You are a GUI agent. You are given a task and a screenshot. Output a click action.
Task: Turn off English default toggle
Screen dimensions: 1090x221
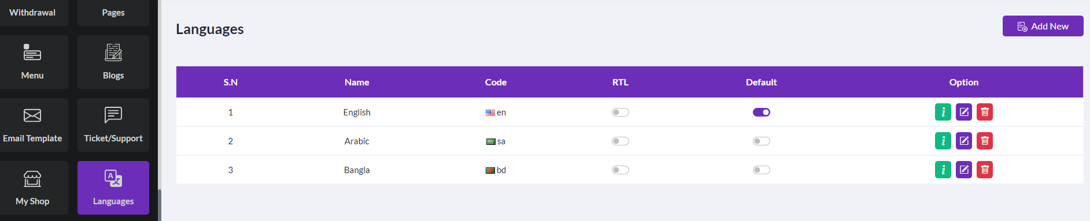coord(762,112)
